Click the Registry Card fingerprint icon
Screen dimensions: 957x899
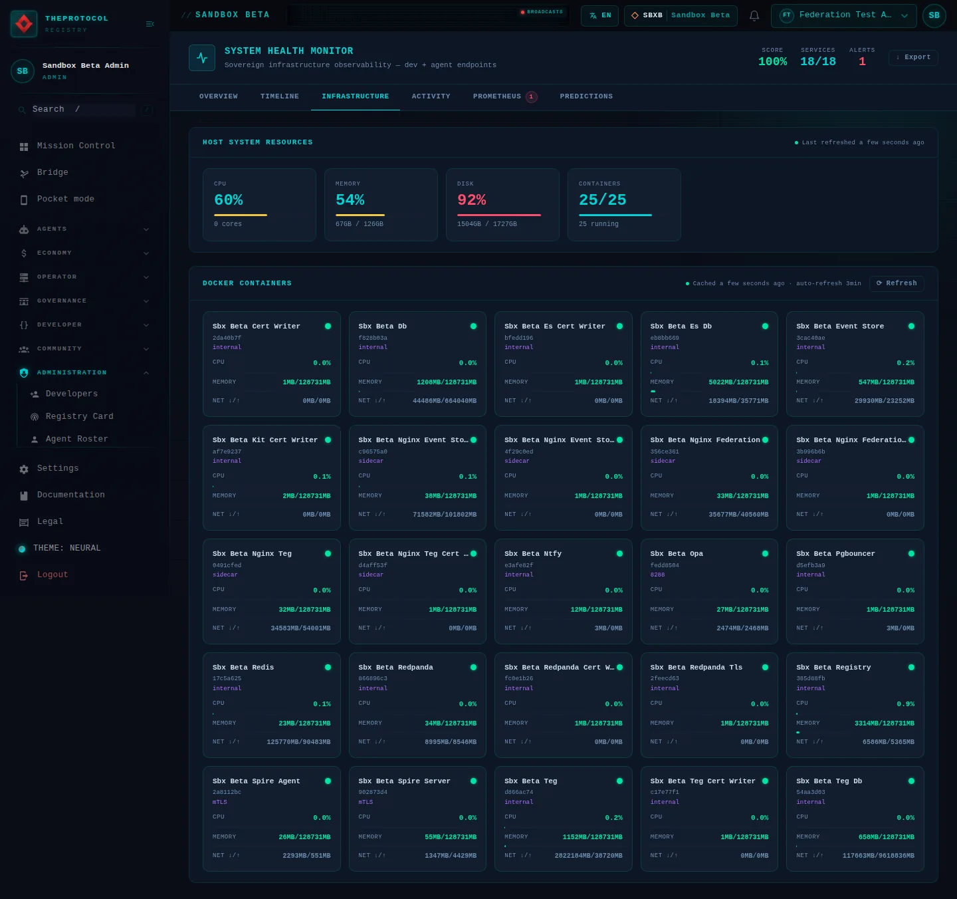pyautogui.click(x=35, y=417)
